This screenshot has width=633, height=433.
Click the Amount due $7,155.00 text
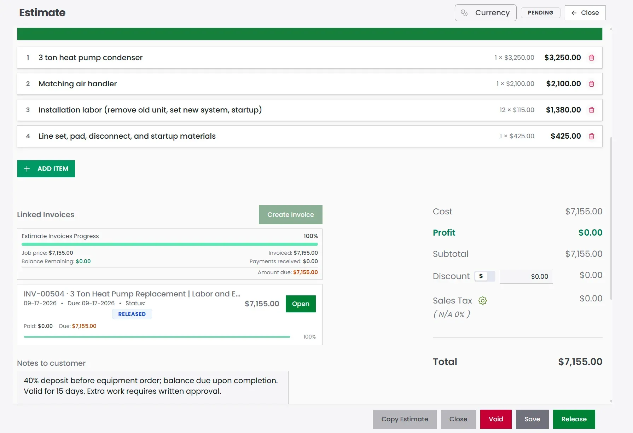pyautogui.click(x=288, y=272)
